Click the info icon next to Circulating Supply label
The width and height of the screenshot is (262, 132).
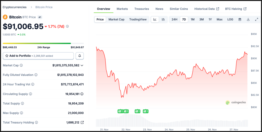pyautogui.click(x=30, y=94)
